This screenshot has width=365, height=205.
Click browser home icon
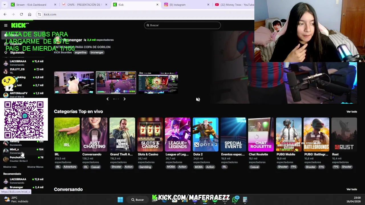30,14
